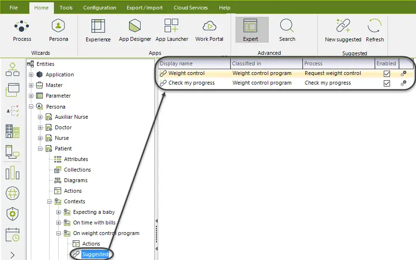Sort by the Process column header
Viewport: 416px width, 260px height.
338,63
